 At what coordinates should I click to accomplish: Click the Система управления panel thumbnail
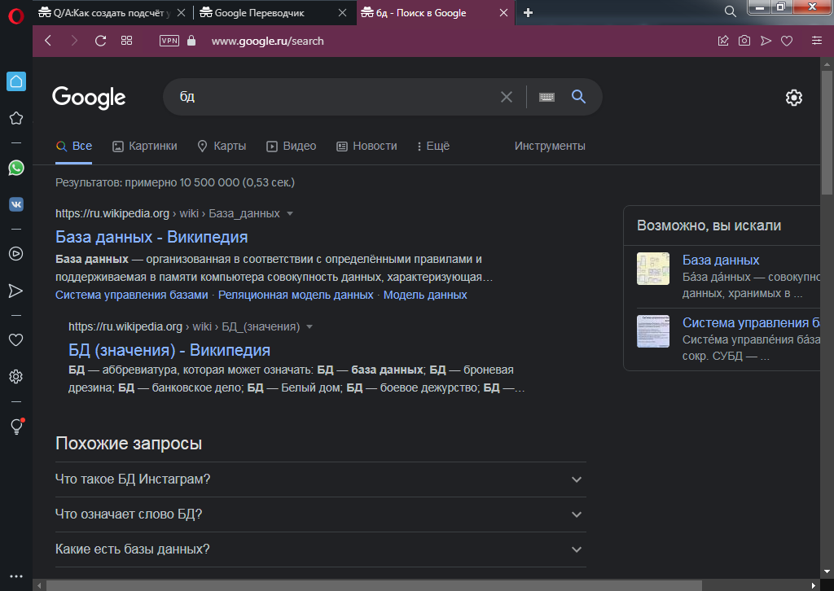click(x=653, y=331)
